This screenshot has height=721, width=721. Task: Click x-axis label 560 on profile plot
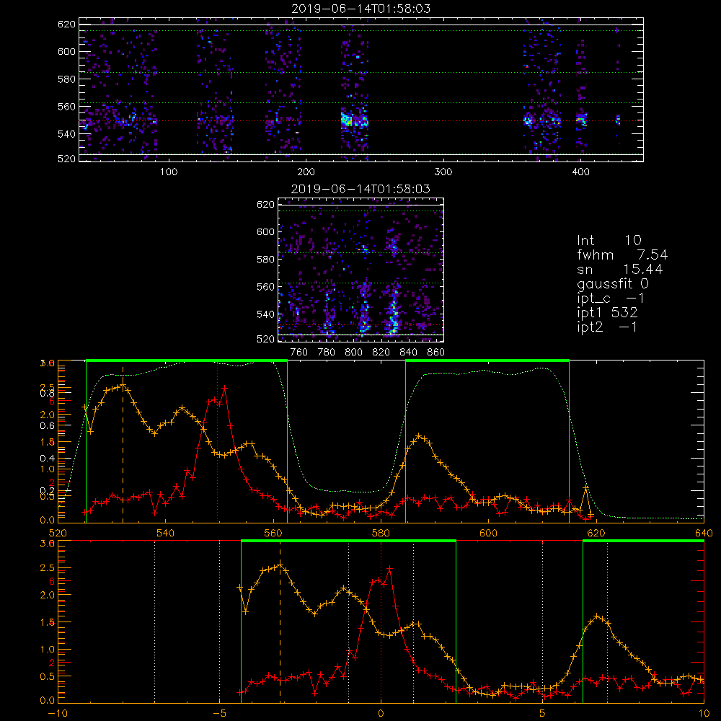click(273, 534)
